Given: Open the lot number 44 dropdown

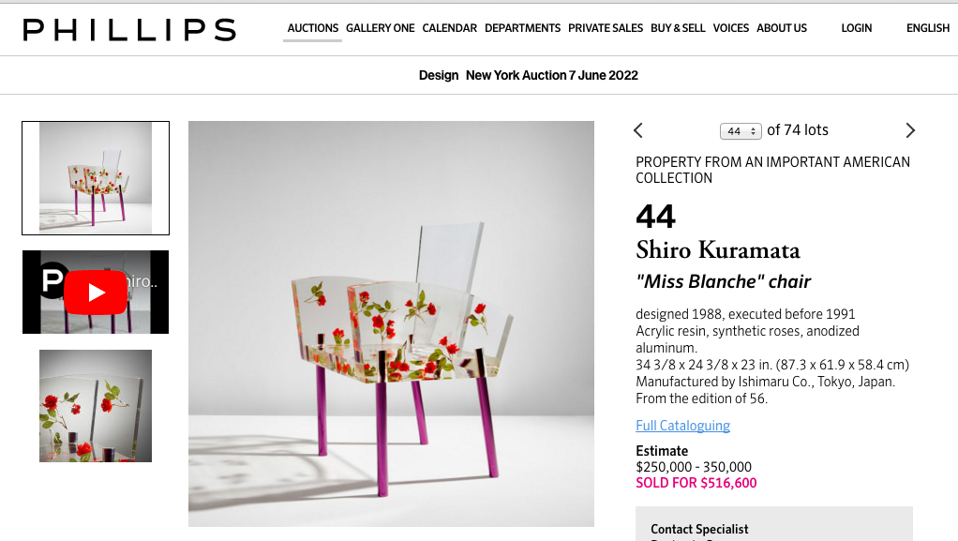Looking at the screenshot, I should coord(741,131).
